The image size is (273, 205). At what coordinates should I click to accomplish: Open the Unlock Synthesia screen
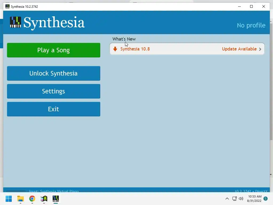pyautogui.click(x=54, y=73)
